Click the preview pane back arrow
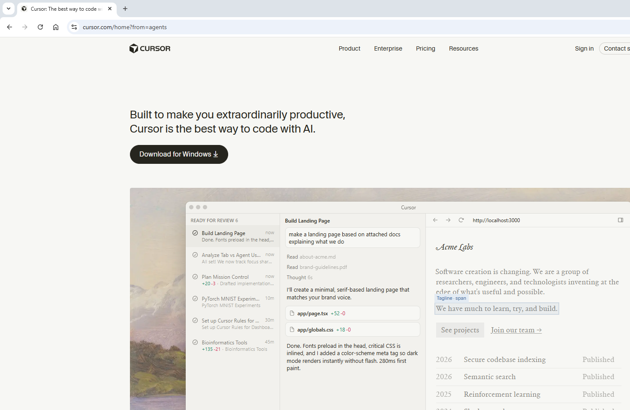 [x=435, y=220]
